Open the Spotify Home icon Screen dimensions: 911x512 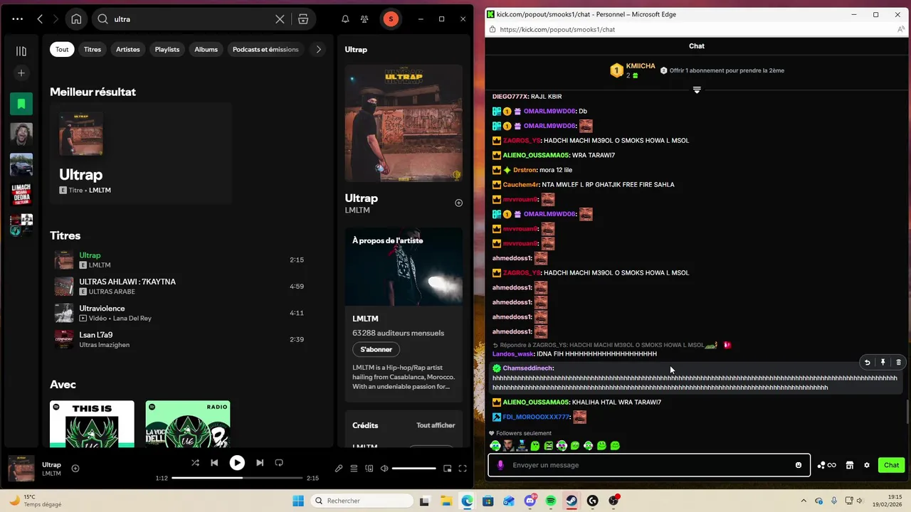tap(76, 19)
